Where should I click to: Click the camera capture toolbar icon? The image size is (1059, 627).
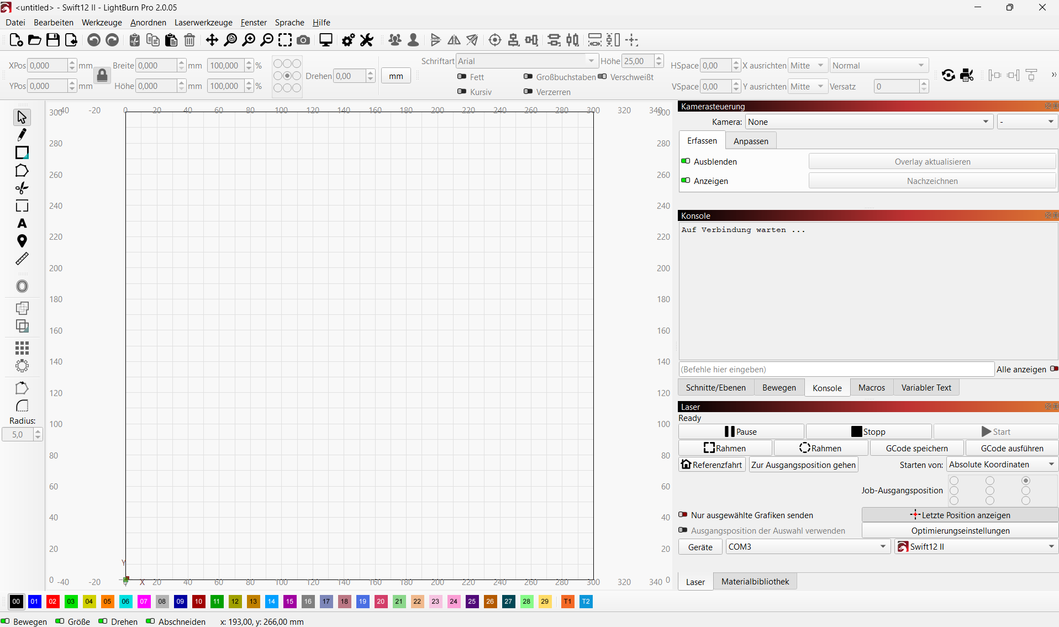[x=303, y=40]
